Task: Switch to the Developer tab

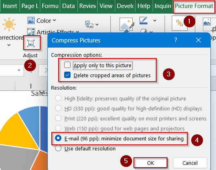Action: [x=125, y=6]
